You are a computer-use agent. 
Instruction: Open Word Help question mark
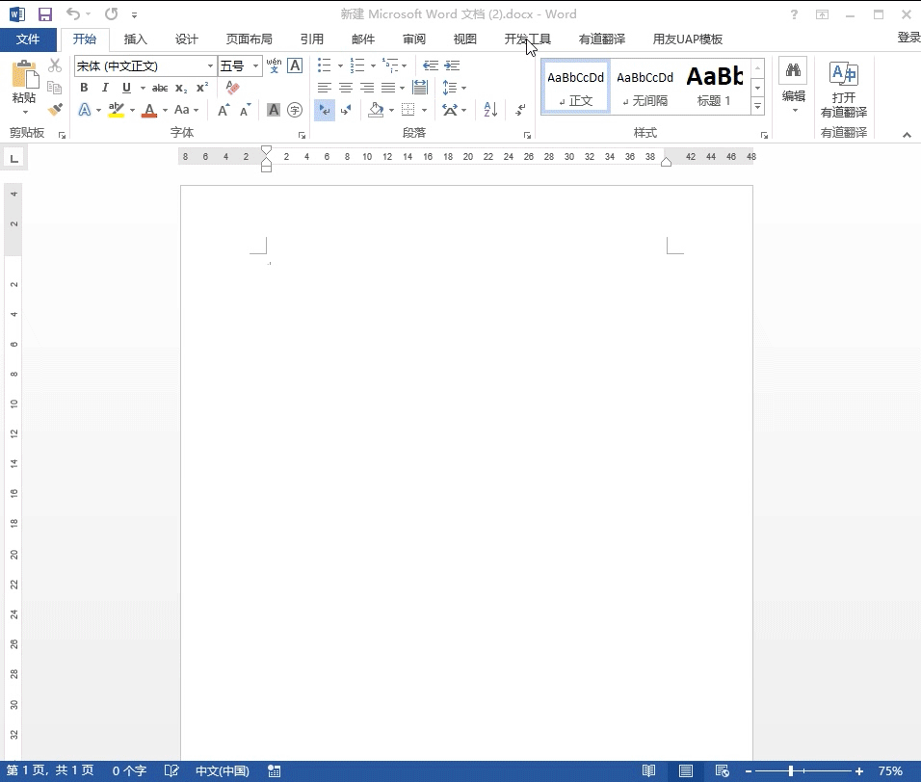(x=794, y=14)
